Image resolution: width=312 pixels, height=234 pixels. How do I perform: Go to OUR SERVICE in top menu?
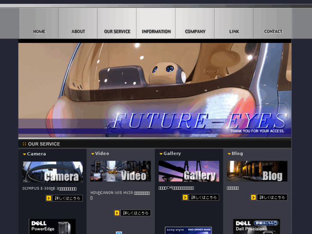(117, 24)
